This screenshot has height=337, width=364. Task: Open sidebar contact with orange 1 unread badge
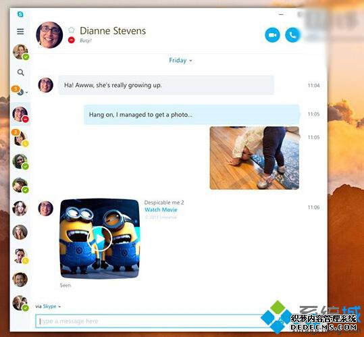pos(20,138)
